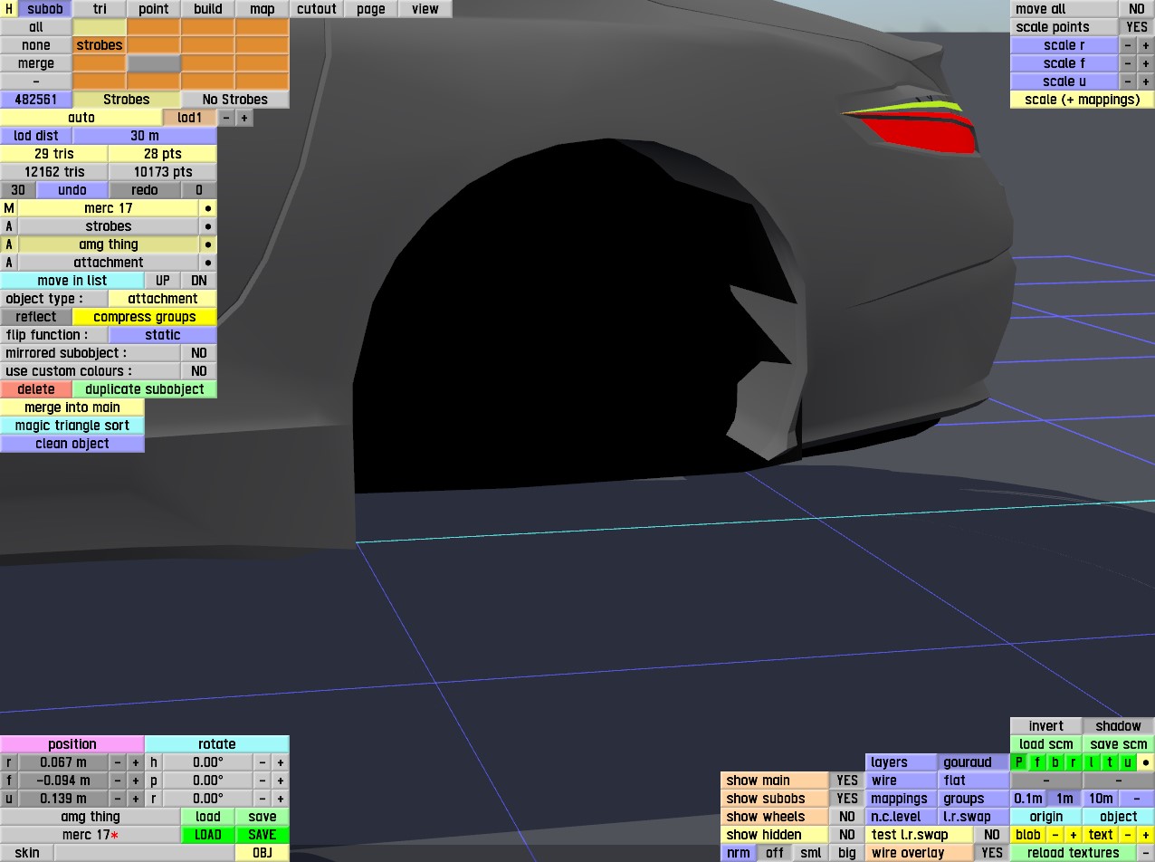The image size is (1155, 862).
Task: Click duplicate subobject button
Action: 145,389
